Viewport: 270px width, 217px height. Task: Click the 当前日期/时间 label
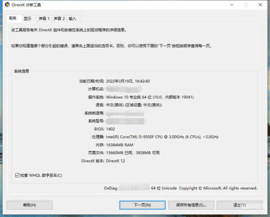(91, 81)
